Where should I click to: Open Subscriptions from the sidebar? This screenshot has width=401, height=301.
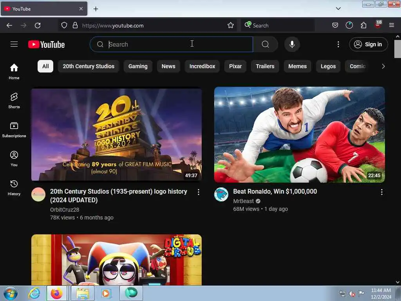coord(14,130)
